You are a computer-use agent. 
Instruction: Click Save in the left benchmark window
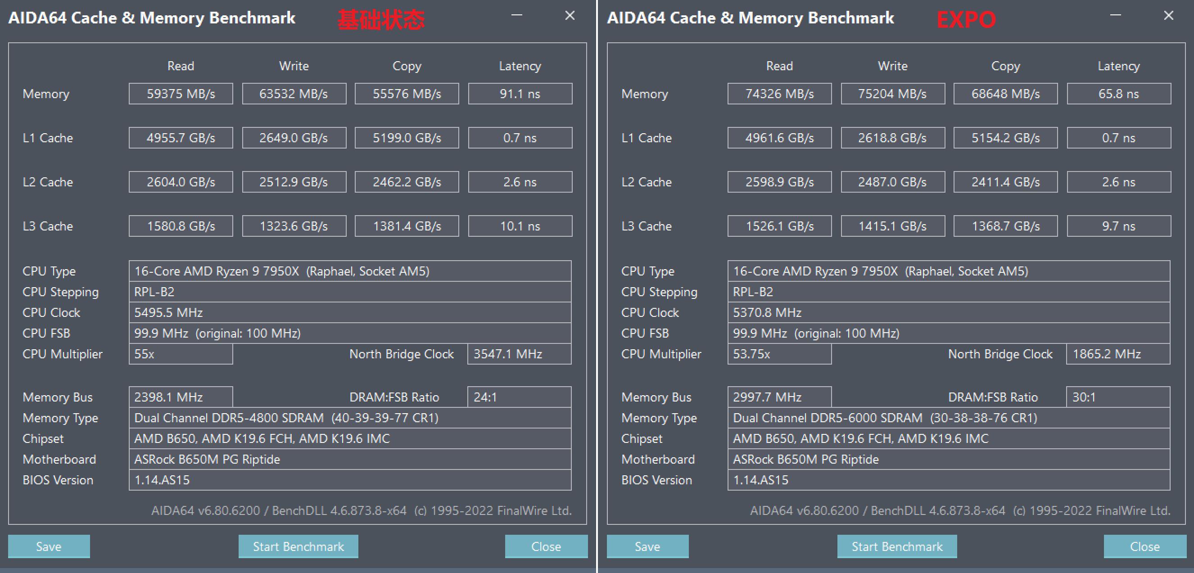[49, 546]
